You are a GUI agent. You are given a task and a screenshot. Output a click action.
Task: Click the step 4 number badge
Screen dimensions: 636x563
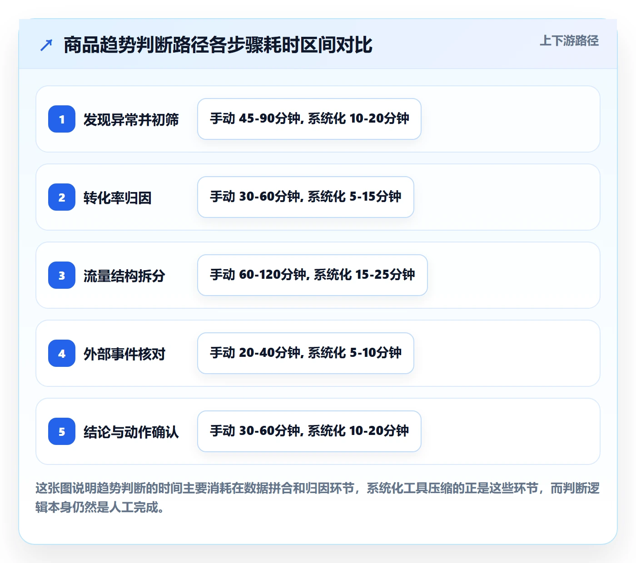(x=62, y=353)
